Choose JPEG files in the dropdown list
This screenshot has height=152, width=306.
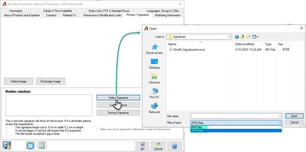[x=236, y=131]
